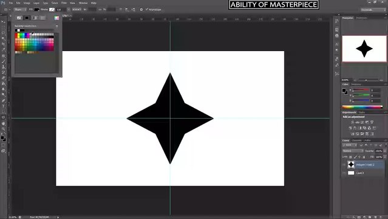
Task: Select the Brush tool in toolbox
Action: point(3,61)
